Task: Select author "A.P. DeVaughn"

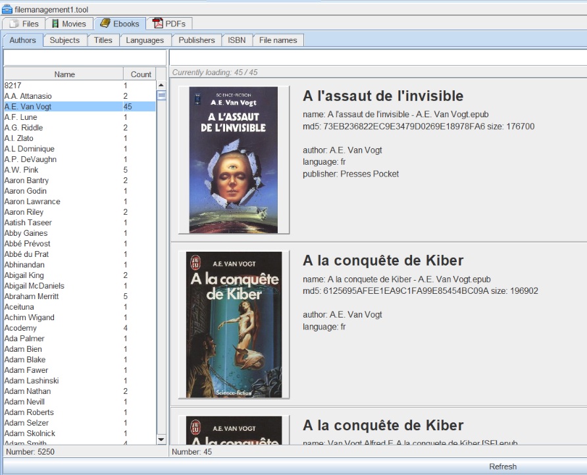Action: [x=80, y=159]
